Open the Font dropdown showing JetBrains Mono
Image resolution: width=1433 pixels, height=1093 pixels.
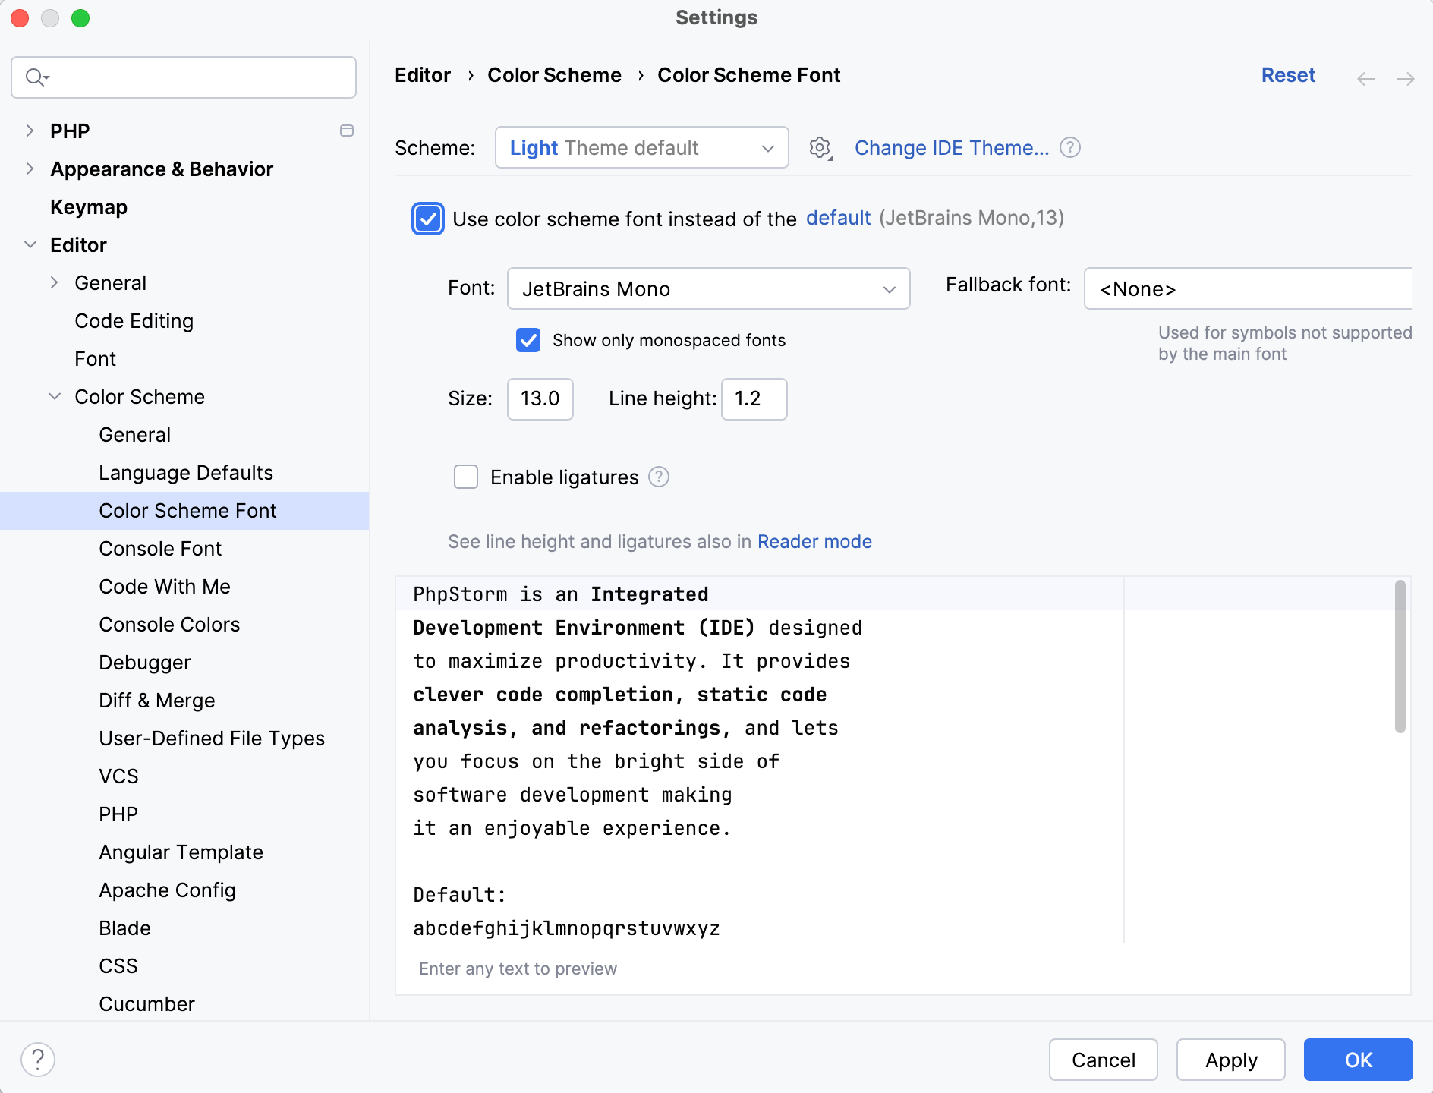coord(708,288)
